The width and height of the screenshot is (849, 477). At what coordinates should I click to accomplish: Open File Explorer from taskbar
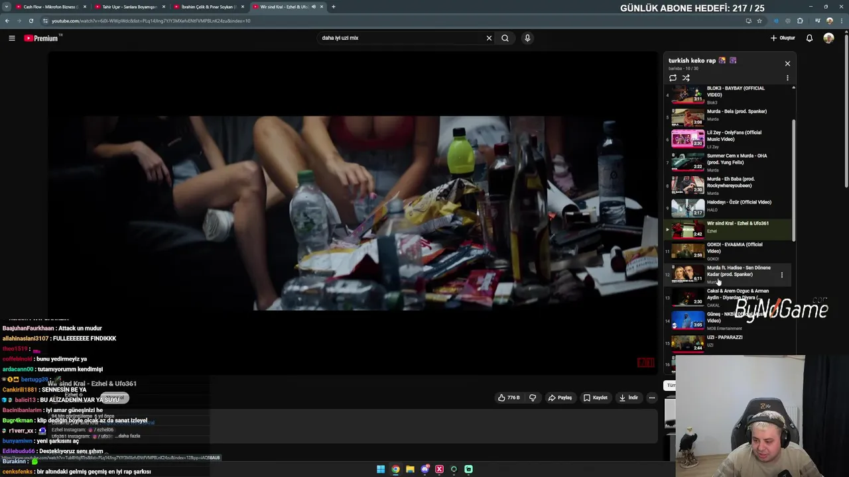click(x=410, y=469)
